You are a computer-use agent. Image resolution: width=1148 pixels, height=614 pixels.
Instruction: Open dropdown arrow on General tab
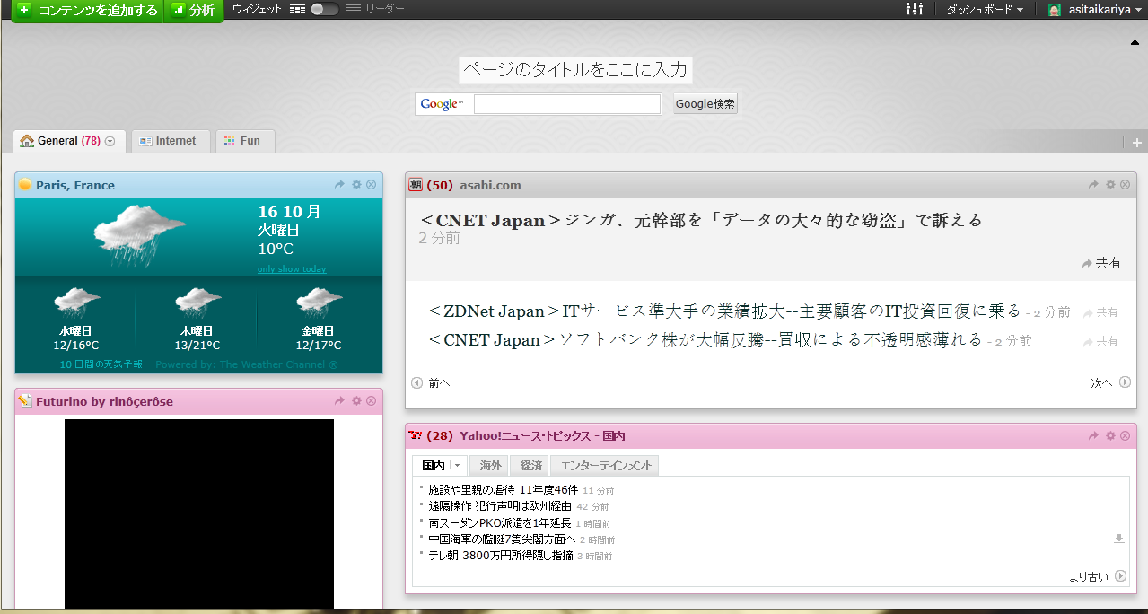click(110, 141)
